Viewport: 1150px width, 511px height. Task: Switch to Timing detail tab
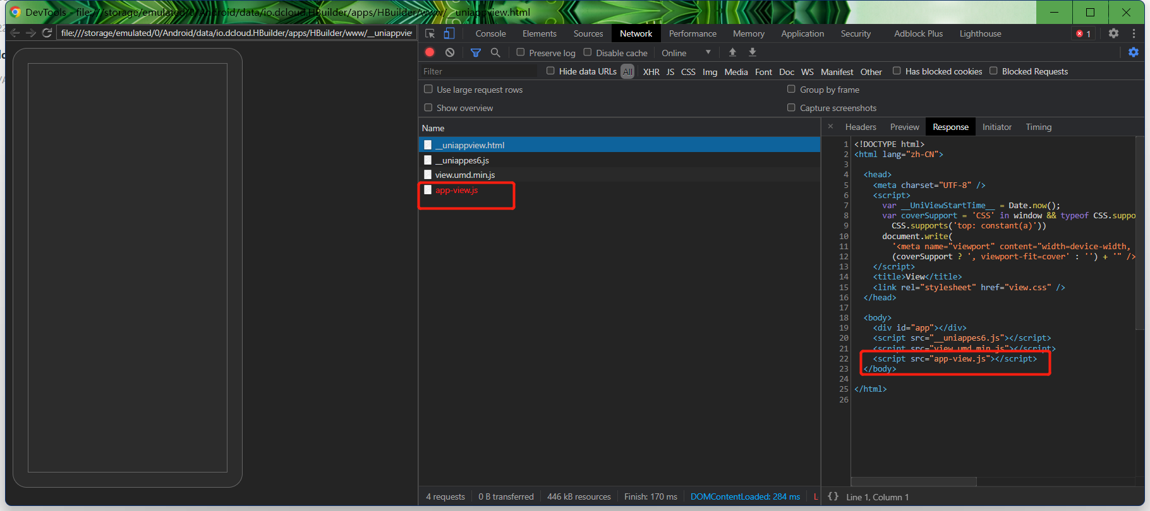pos(1039,127)
